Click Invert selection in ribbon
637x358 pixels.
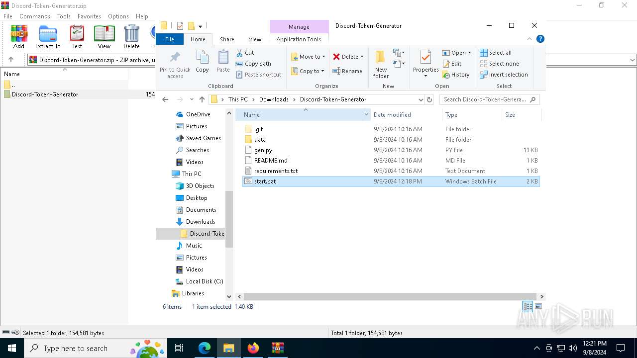[504, 75]
